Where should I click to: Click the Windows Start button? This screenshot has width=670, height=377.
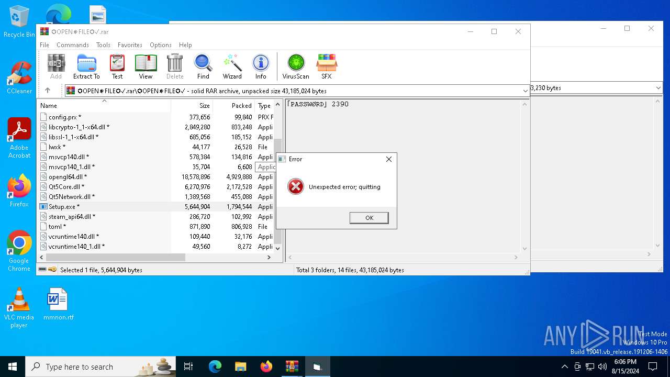pos(13,367)
